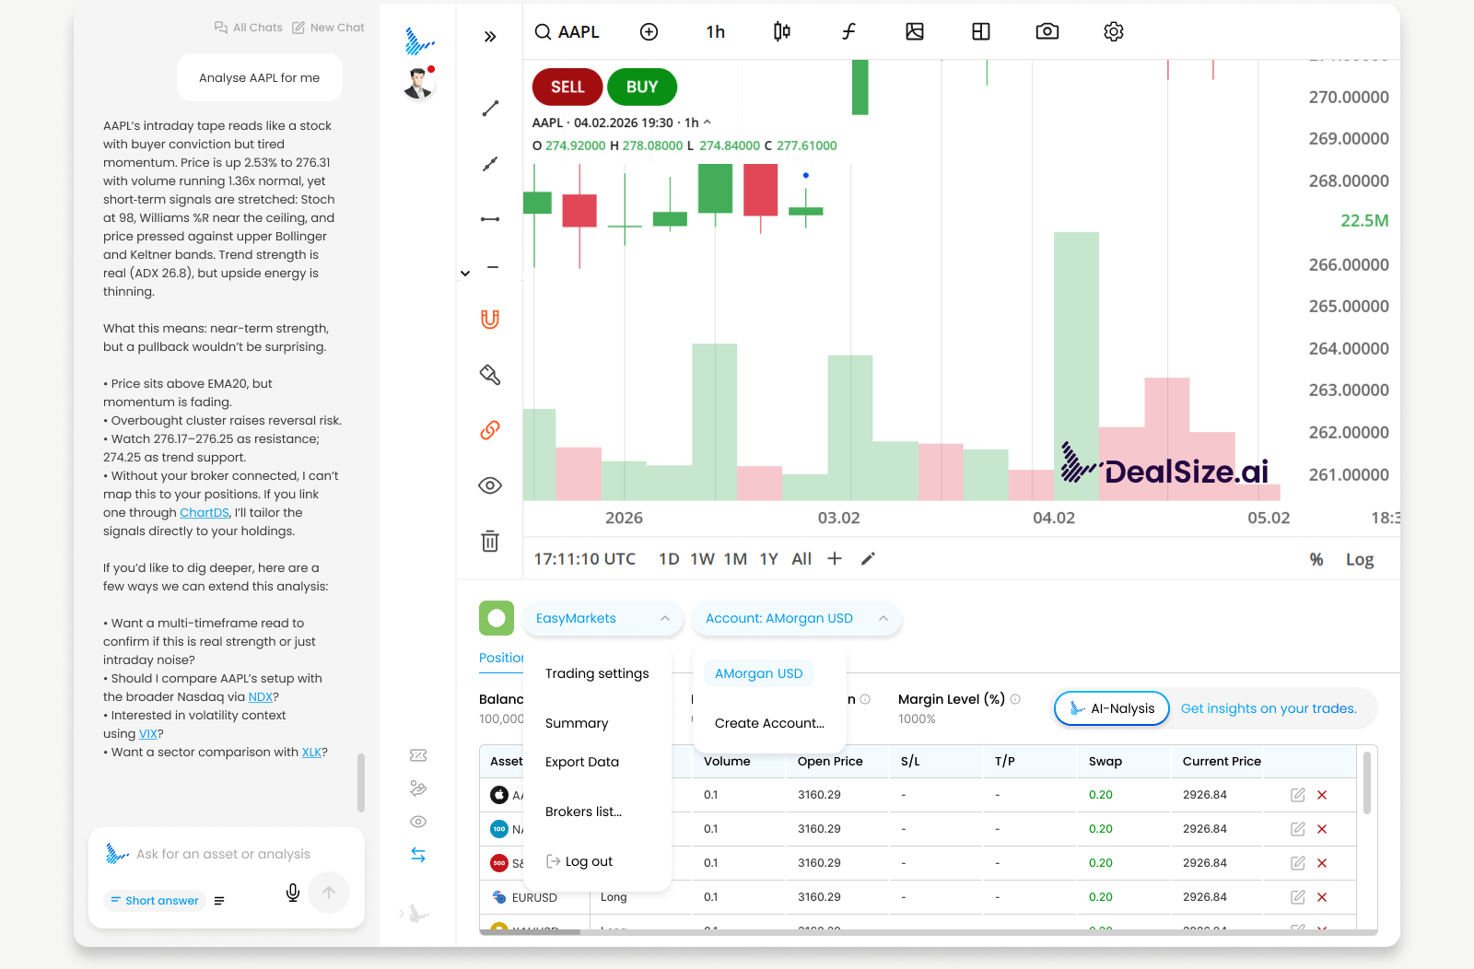The image size is (1474, 969).
Task: Open the user profile avatar
Action: (419, 83)
